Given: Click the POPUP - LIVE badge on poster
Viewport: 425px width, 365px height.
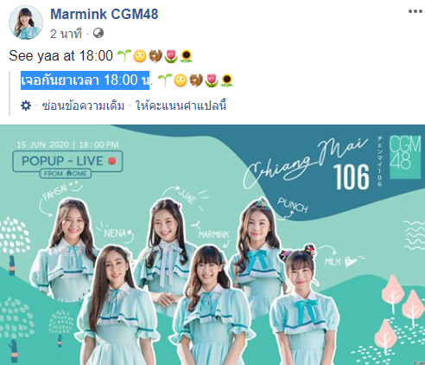Looking at the screenshot, I should click(x=67, y=161).
